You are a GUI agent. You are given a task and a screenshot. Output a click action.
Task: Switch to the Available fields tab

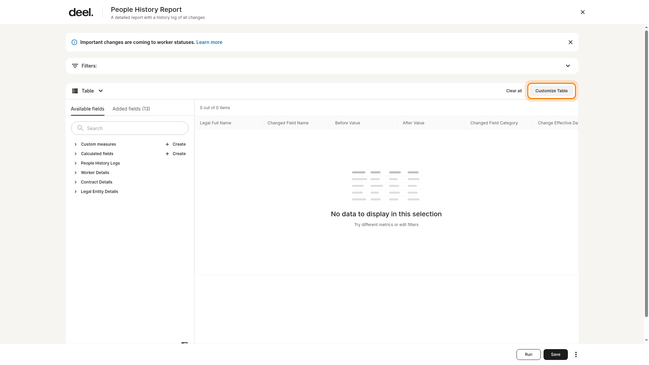[88, 109]
